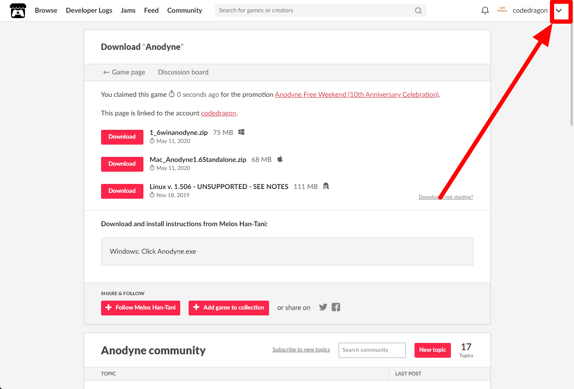Open Anodyne Free Weekend promotion link
The width and height of the screenshot is (574, 389).
click(357, 94)
